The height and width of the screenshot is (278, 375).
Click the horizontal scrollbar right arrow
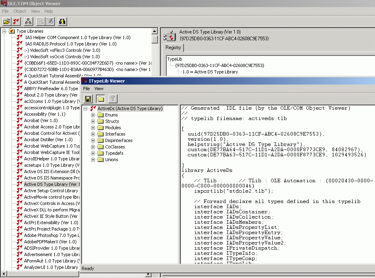148,274
